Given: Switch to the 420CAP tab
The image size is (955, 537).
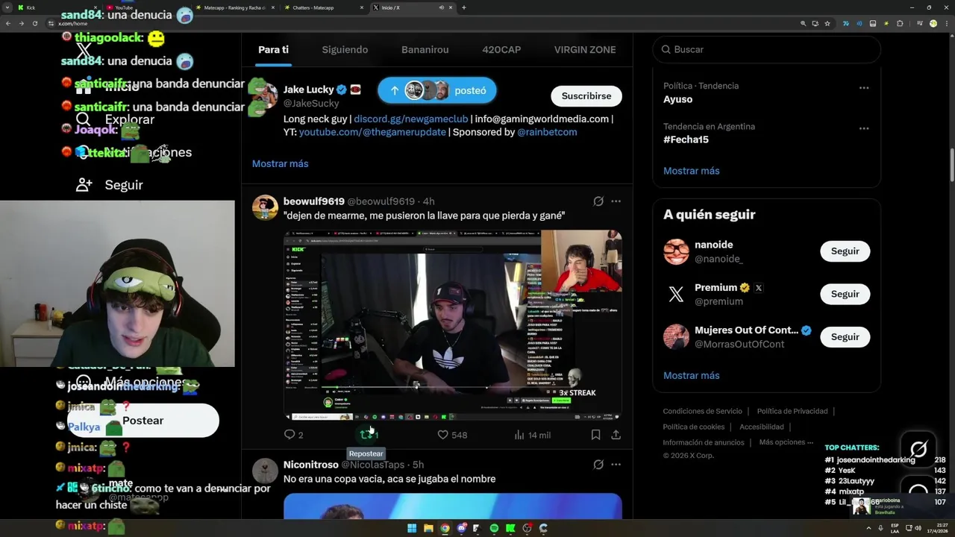Looking at the screenshot, I should coord(501,50).
